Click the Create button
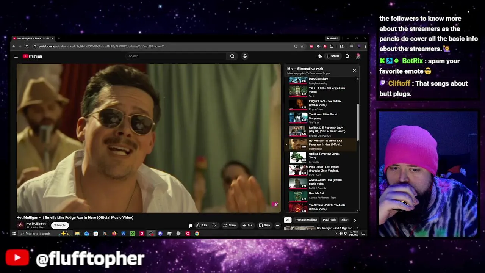Screen dimensions: 485x273 pyautogui.click(x=333, y=56)
